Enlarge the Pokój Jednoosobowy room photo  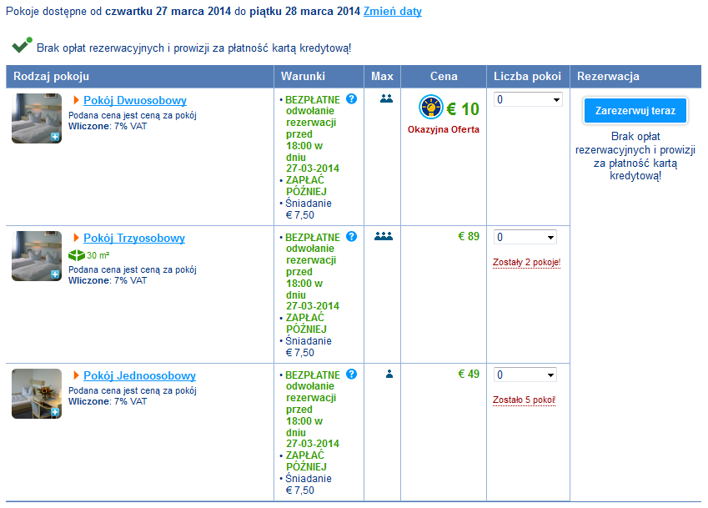37,394
